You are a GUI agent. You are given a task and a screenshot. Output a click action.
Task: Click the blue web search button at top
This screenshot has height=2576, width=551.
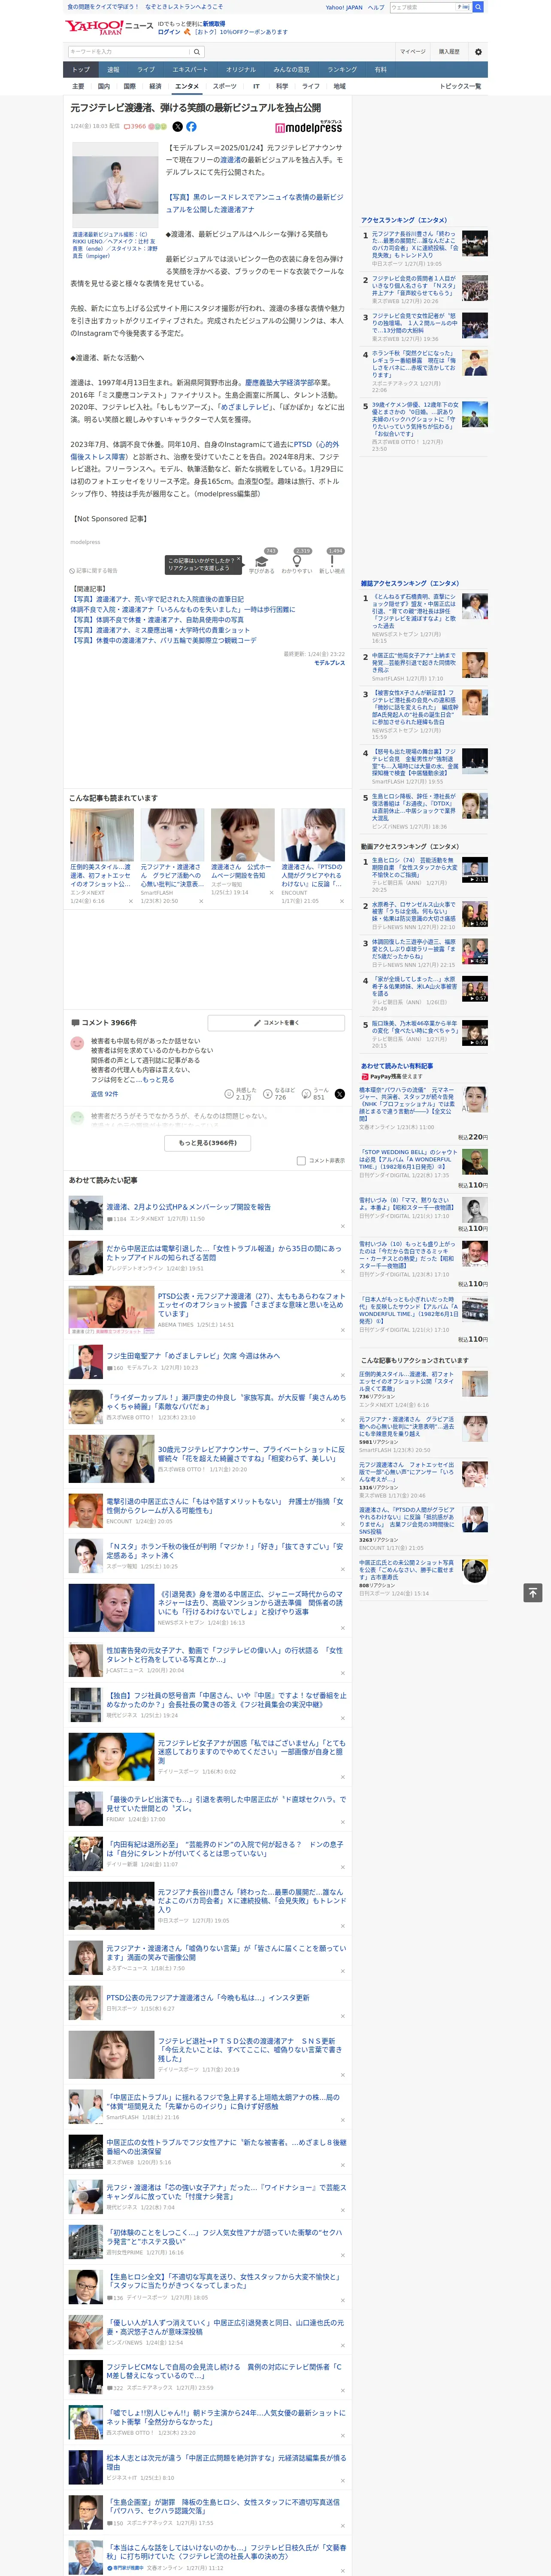pyautogui.click(x=478, y=7)
